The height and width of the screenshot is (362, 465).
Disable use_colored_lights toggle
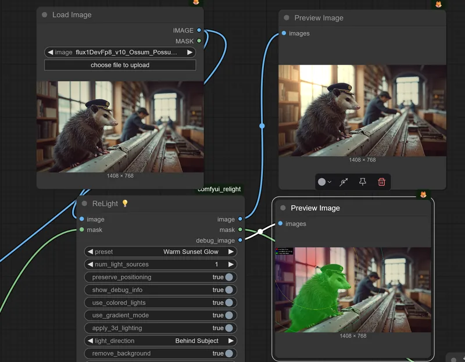tap(229, 302)
